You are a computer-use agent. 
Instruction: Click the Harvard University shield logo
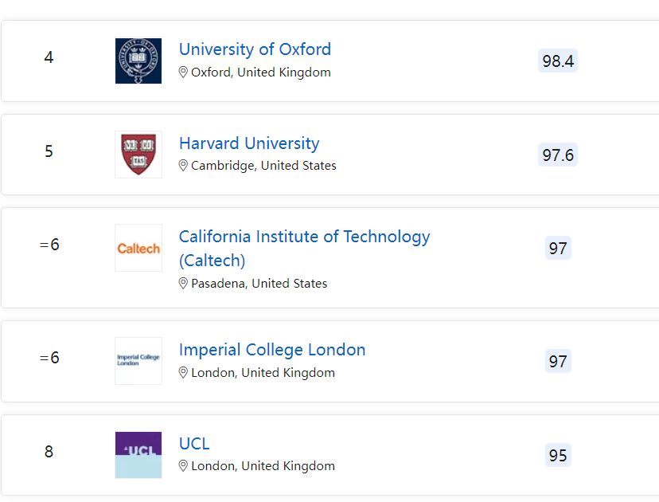coord(138,154)
